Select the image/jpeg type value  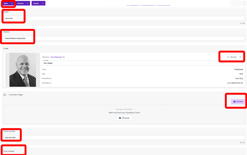(238, 70)
